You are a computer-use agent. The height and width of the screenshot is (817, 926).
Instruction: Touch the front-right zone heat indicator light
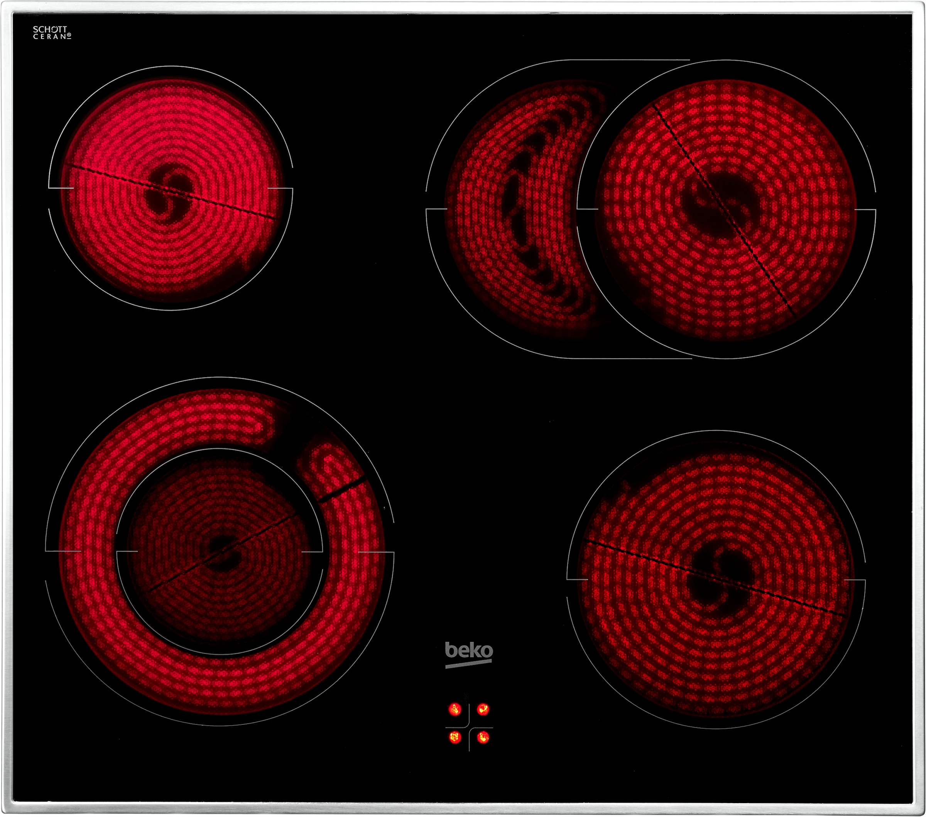click(483, 737)
